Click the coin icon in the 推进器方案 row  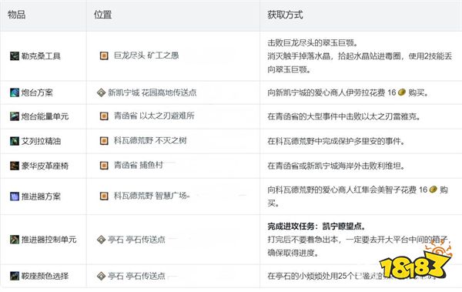(x=433, y=189)
